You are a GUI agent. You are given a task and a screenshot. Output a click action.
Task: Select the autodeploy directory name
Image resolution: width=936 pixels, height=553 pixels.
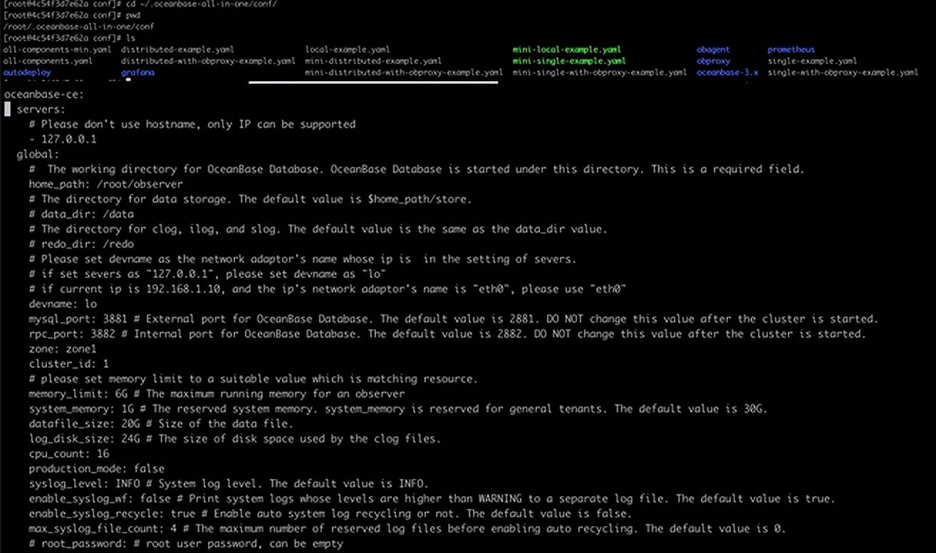tap(27, 73)
